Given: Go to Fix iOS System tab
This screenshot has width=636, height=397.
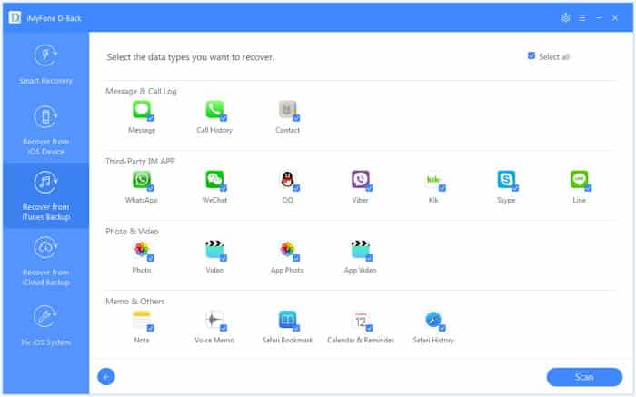Looking at the screenshot, I should (x=45, y=324).
